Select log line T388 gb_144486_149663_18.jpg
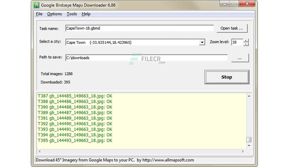The height and width of the screenshot is (167, 289). pos(75,101)
